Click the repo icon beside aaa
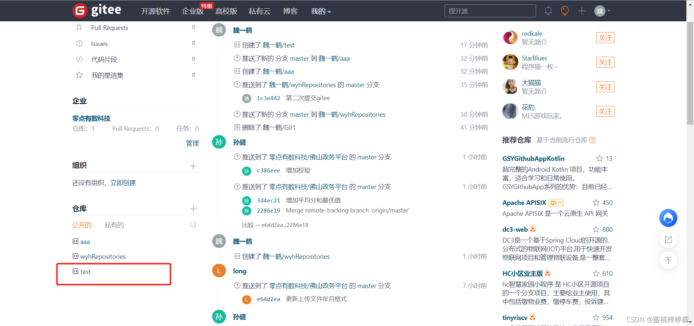The height and width of the screenshot is (326, 694). [x=75, y=241]
